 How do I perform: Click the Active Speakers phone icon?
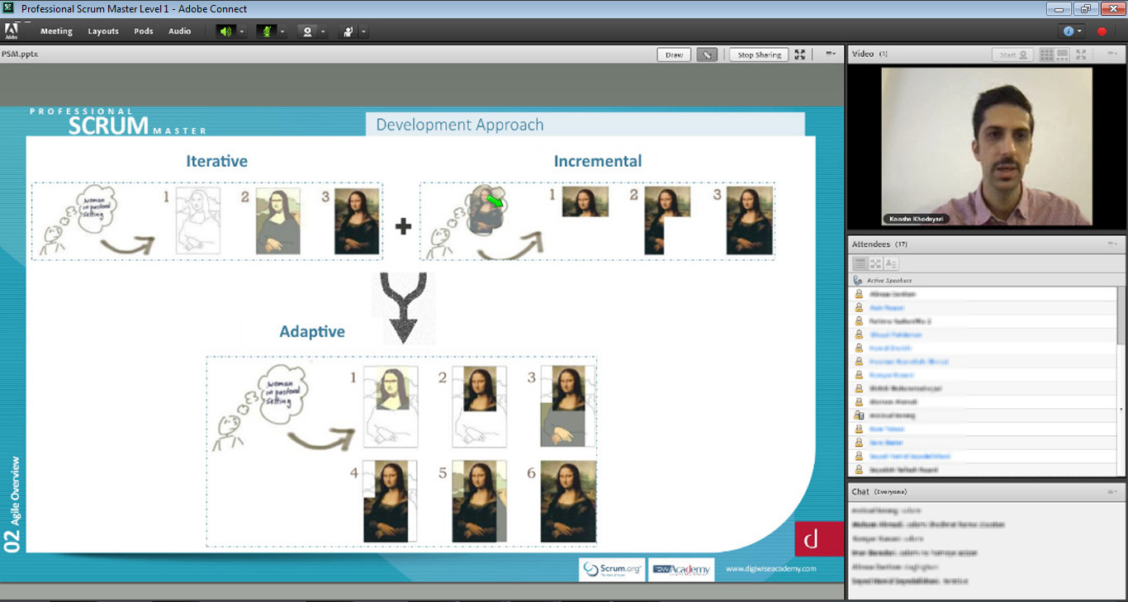(x=858, y=281)
